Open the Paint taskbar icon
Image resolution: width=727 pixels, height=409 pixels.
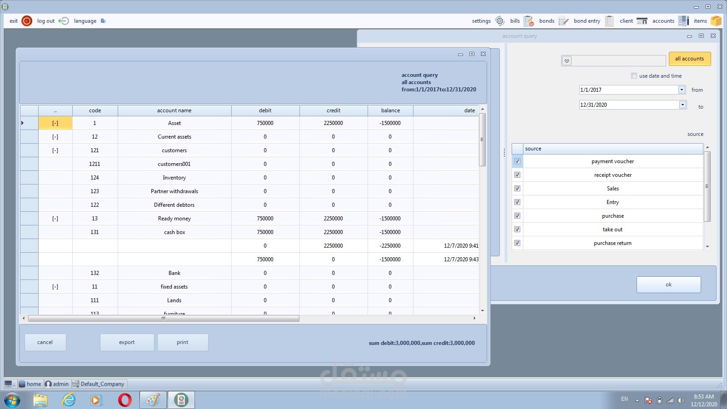tap(153, 400)
